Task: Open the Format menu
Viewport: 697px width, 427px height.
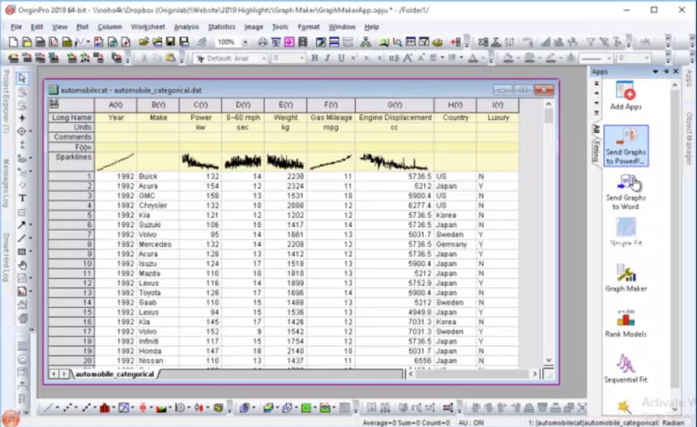Action: [309, 27]
